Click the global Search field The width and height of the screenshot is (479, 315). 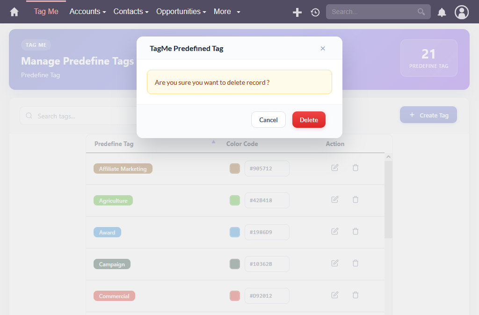[x=378, y=12]
